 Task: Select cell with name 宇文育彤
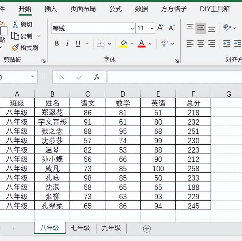52,122
